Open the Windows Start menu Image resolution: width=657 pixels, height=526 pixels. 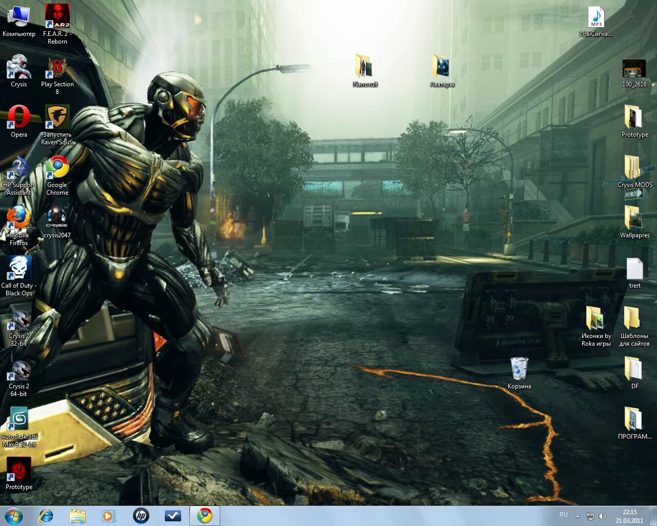pos(14,516)
